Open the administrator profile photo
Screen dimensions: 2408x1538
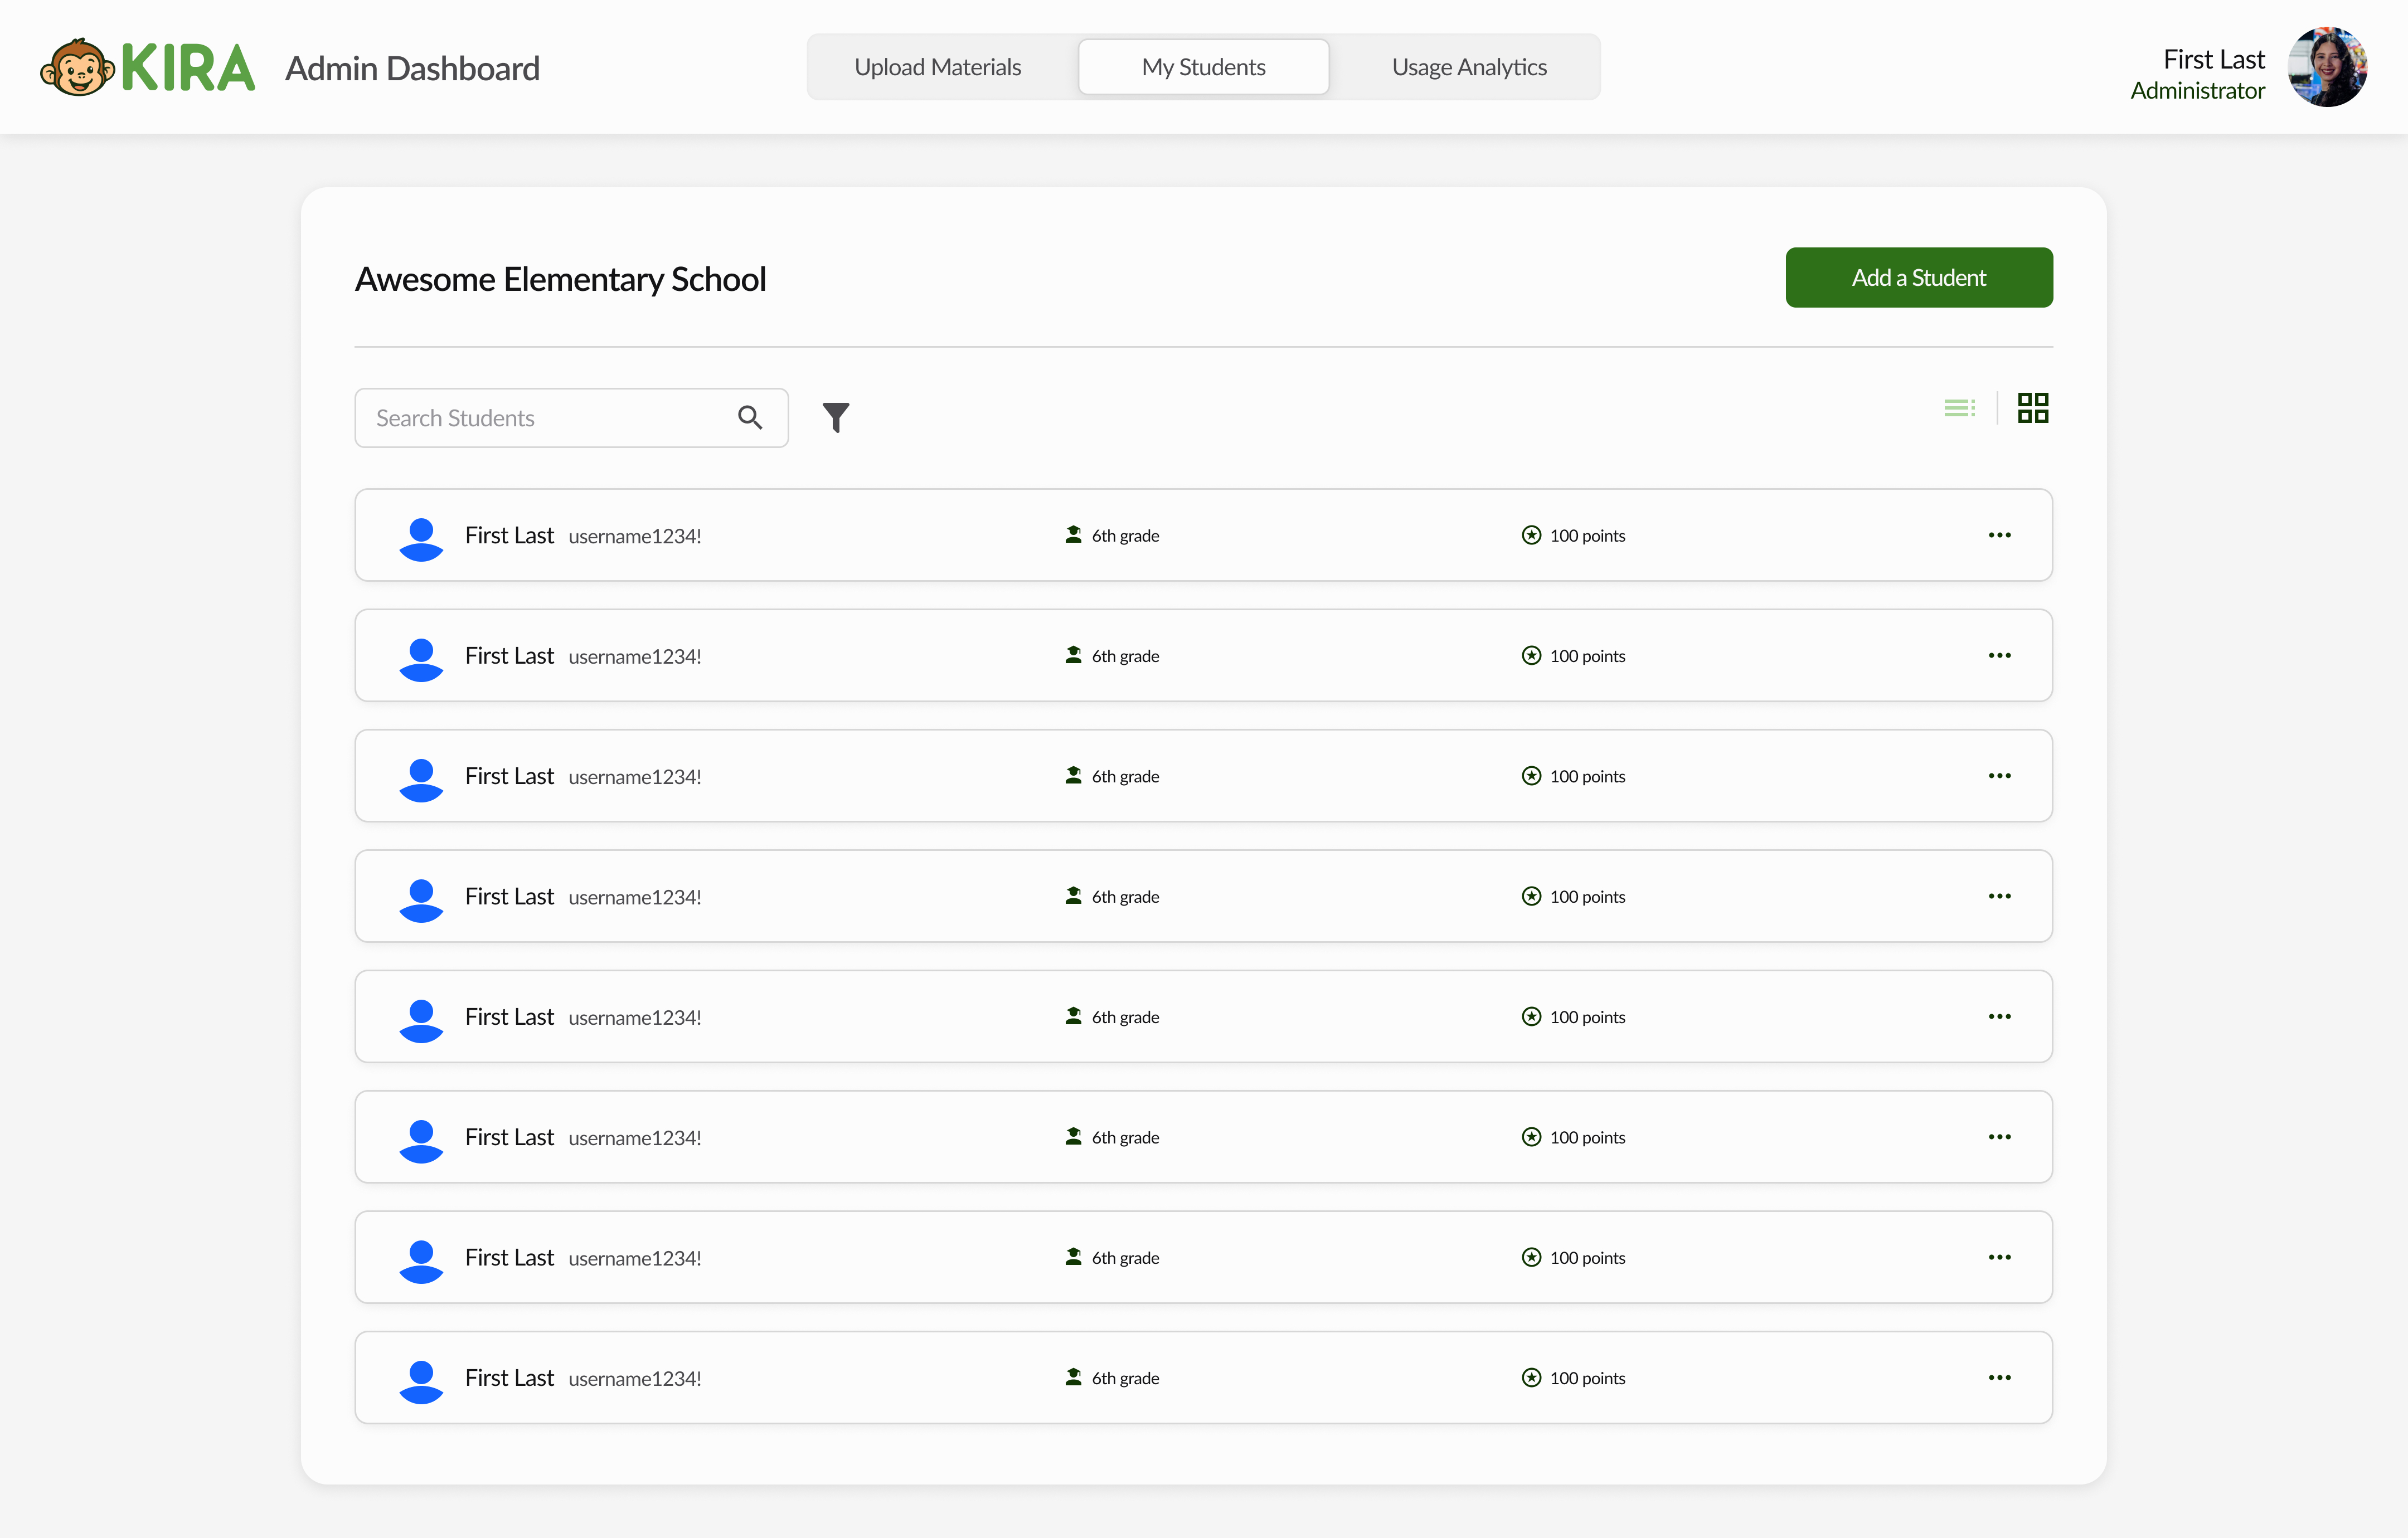point(2327,67)
